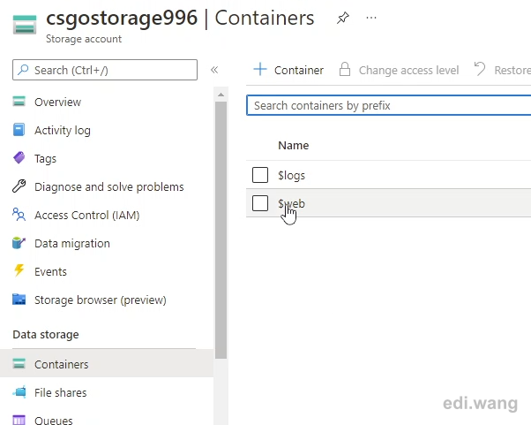
Task: Click the storage account icon beside csgostorage996
Action: point(25,25)
